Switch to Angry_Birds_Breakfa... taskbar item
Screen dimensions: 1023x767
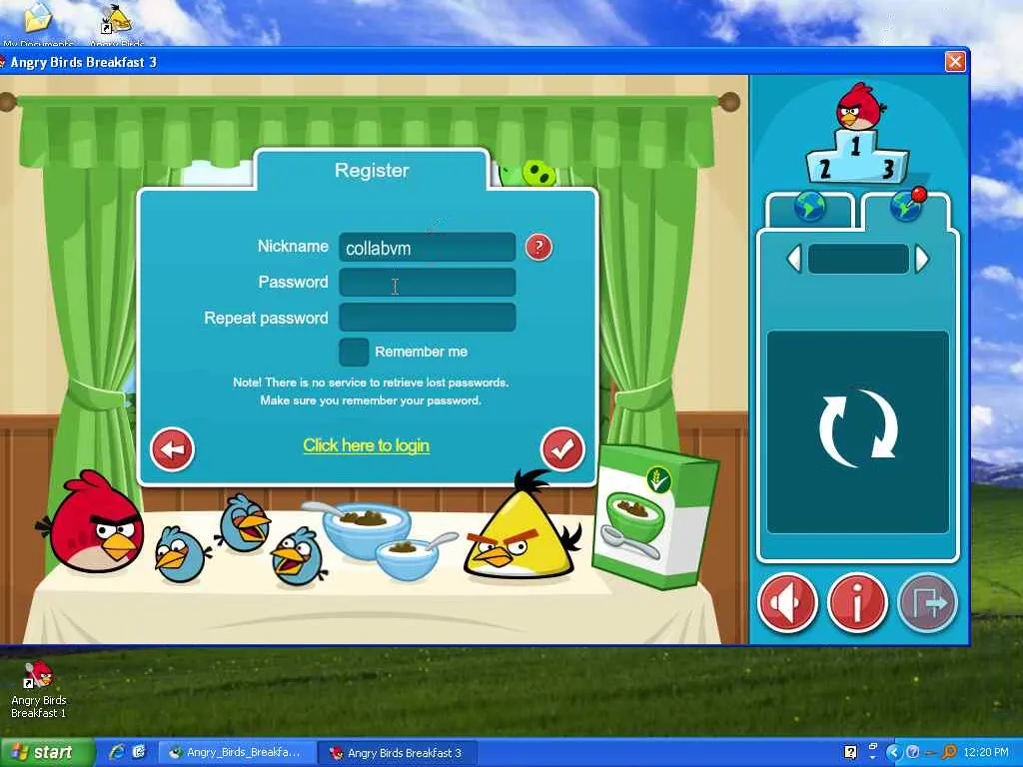(x=236, y=753)
